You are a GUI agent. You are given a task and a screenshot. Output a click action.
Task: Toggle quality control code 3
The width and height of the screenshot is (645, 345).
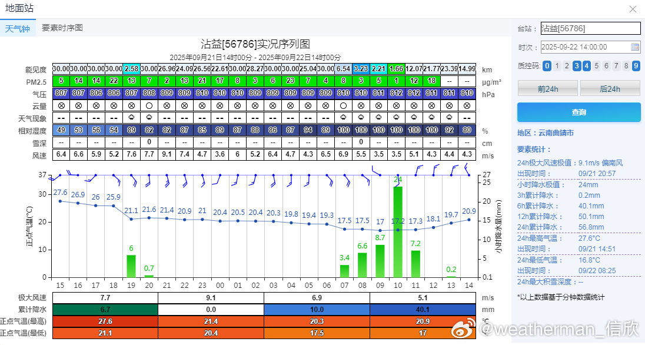(x=577, y=66)
